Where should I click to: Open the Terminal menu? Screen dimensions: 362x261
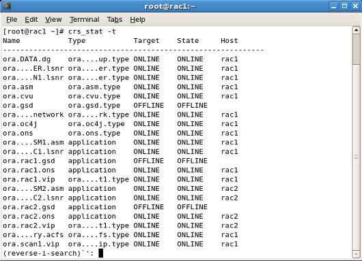[85, 20]
